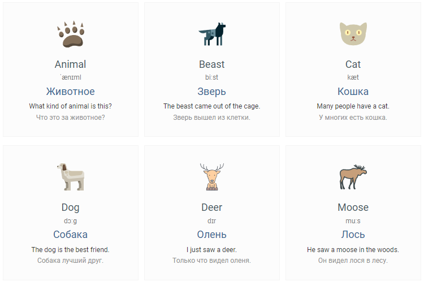Click the dark wolf beast icon
Viewport: 424px width, 286px height.
point(212,34)
